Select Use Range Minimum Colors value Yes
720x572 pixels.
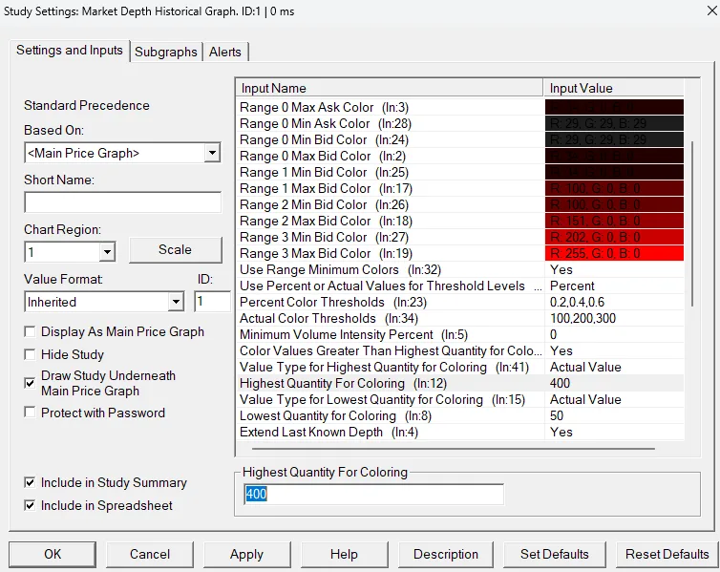click(x=614, y=269)
